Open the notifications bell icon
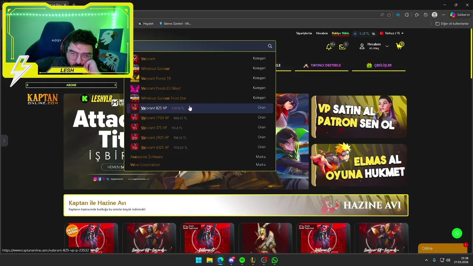The width and height of the screenshot is (473, 266). point(329,47)
